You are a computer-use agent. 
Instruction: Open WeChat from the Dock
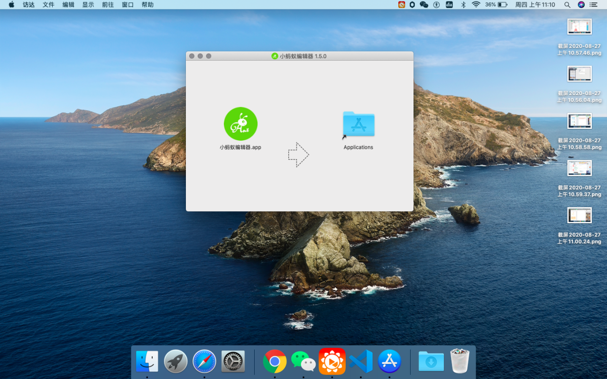click(303, 361)
